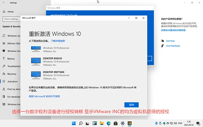Select DESKTOP-B1IDJ1S device monitor icon

[36, 62]
